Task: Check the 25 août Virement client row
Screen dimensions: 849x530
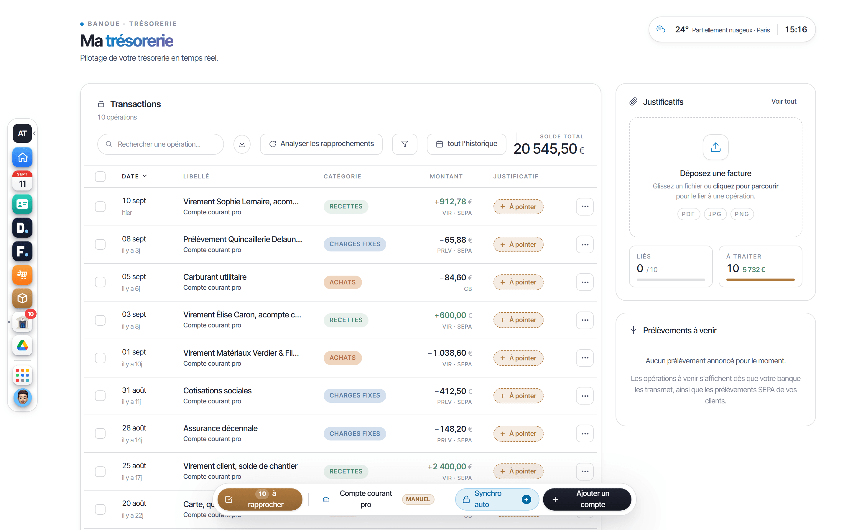Action: (x=100, y=471)
